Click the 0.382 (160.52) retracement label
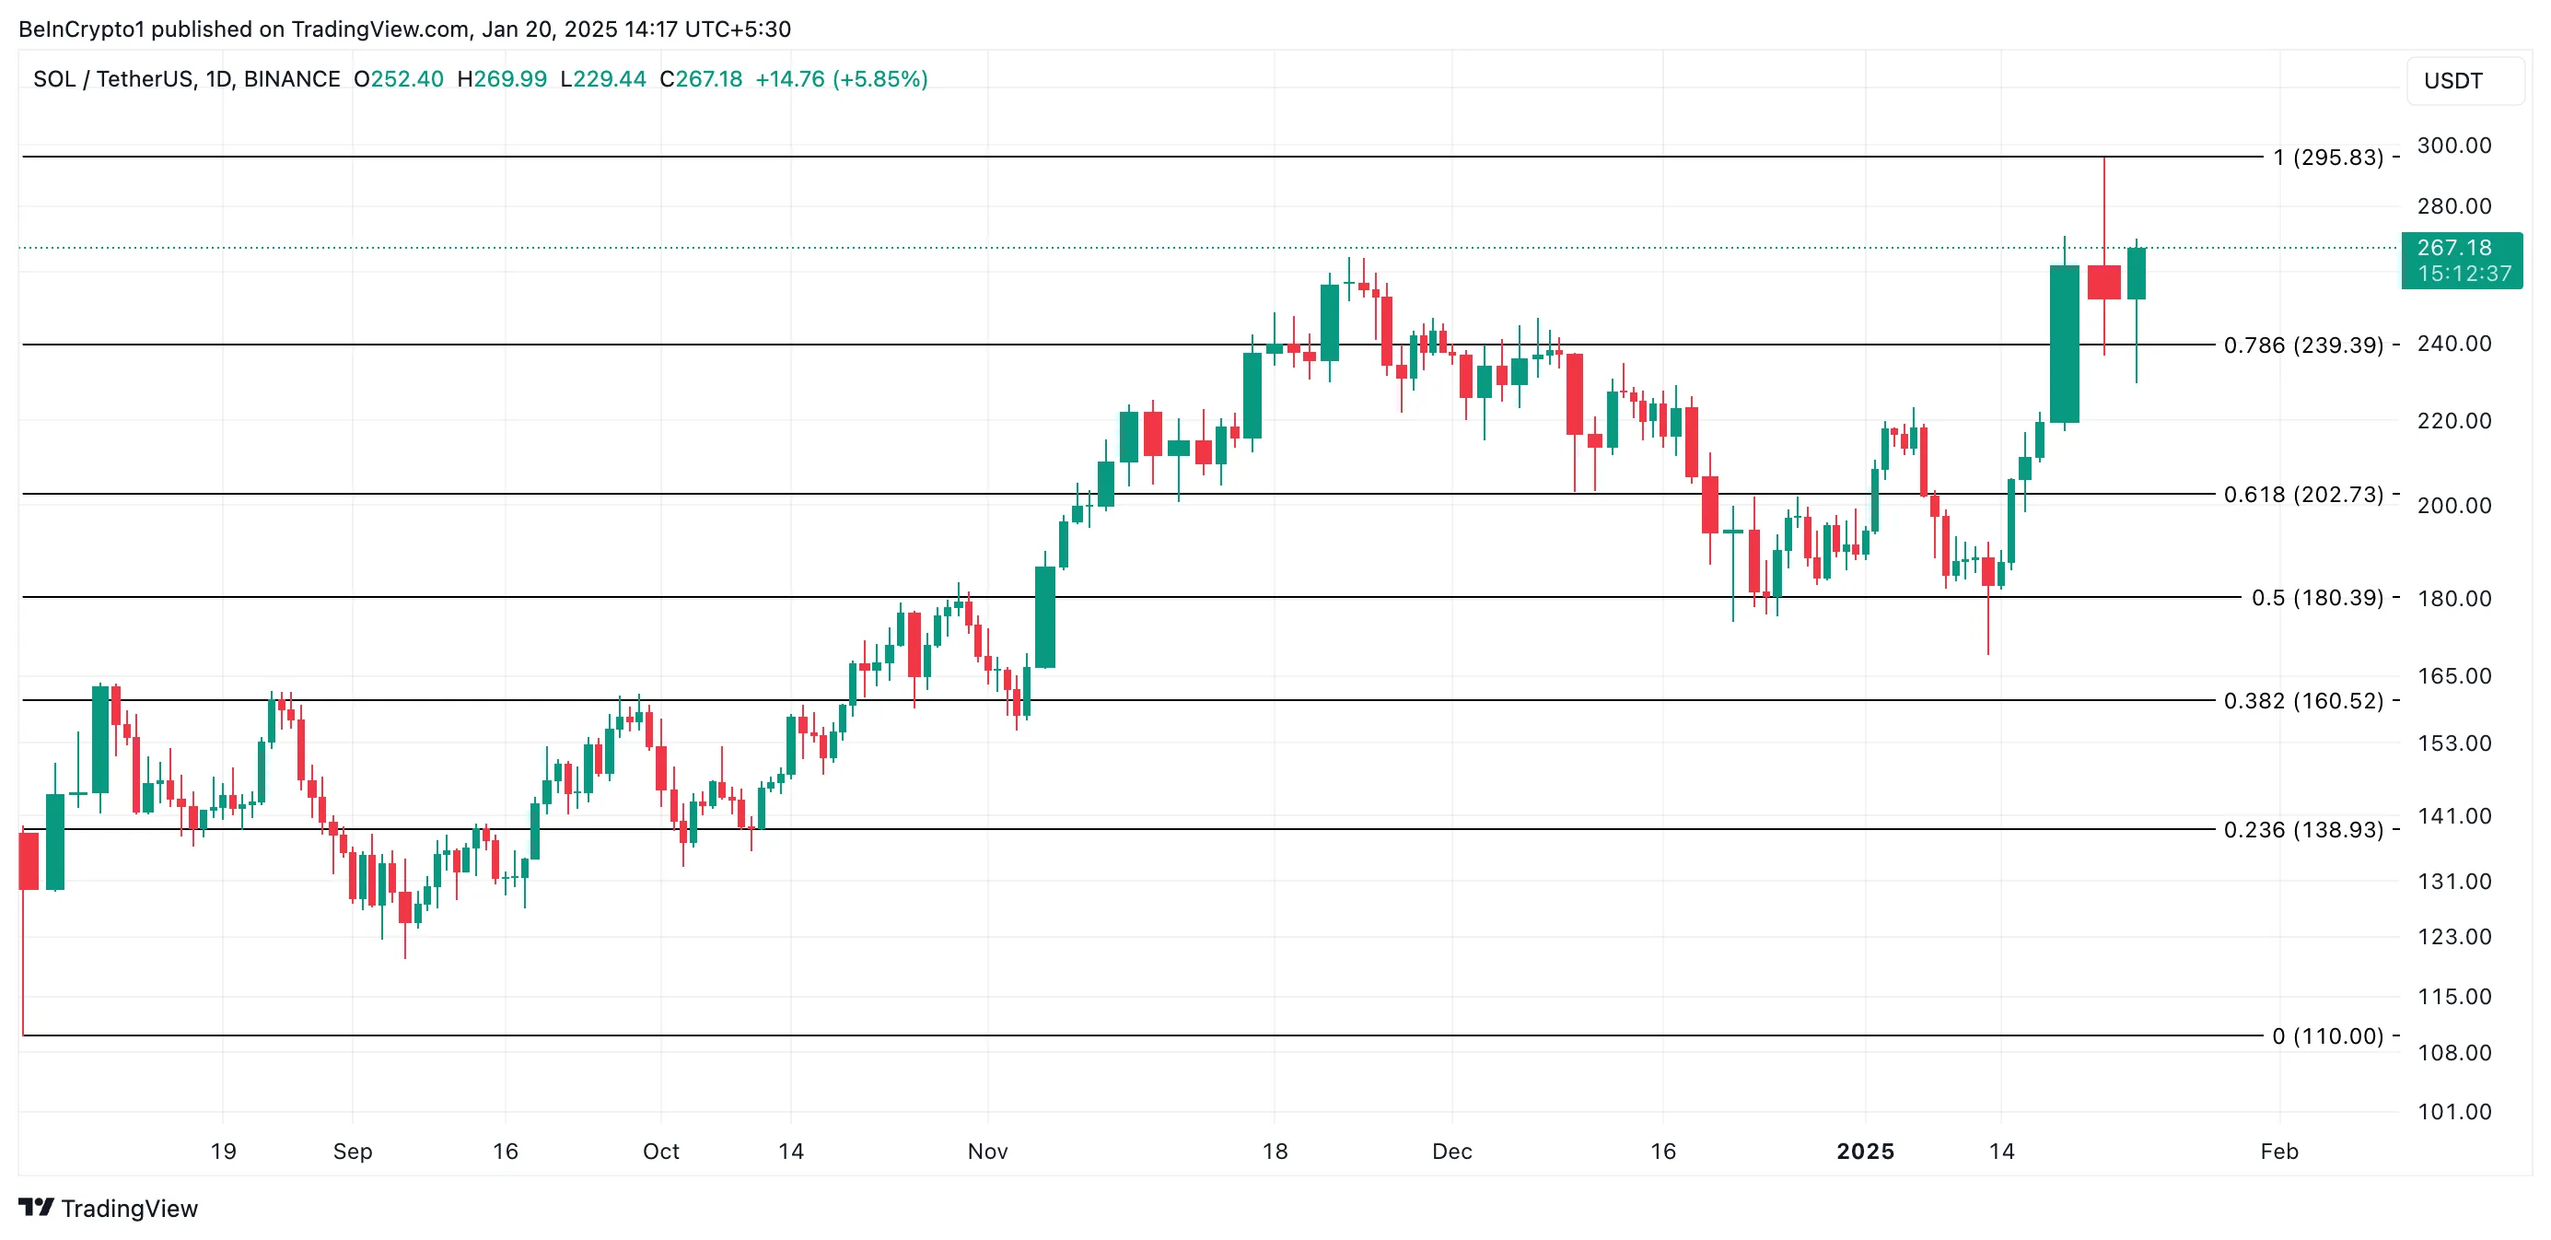2551x1240 pixels. pyautogui.click(x=2303, y=701)
